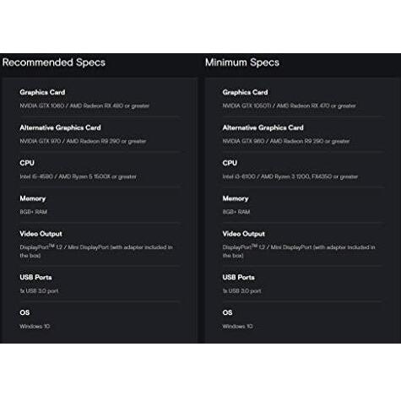Click DisplayPort description in Minimum Specs

click(299, 252)
